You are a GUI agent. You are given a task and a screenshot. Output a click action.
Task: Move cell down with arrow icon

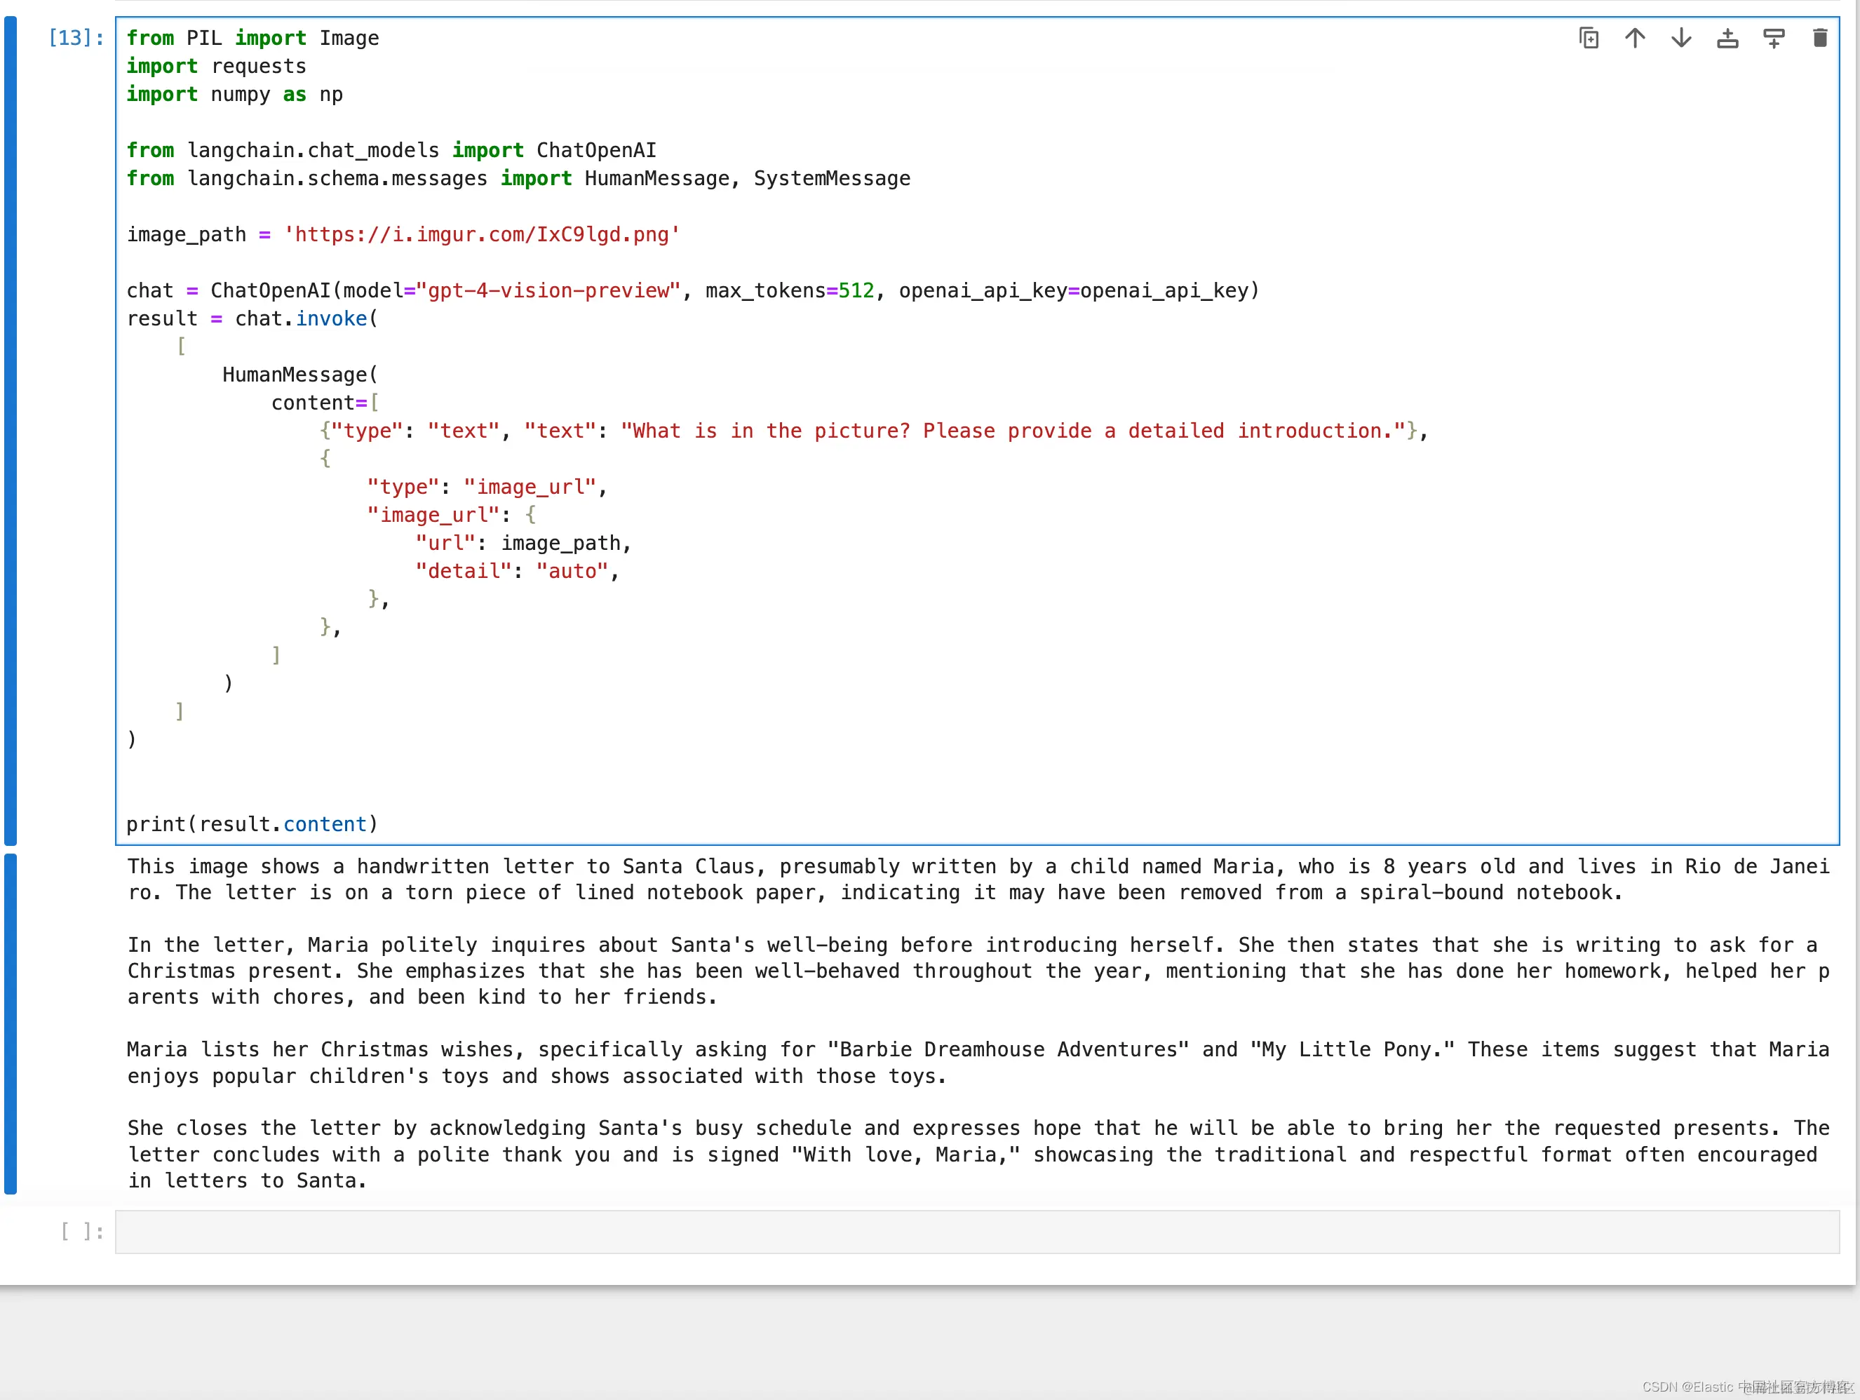coord(1681,38)
